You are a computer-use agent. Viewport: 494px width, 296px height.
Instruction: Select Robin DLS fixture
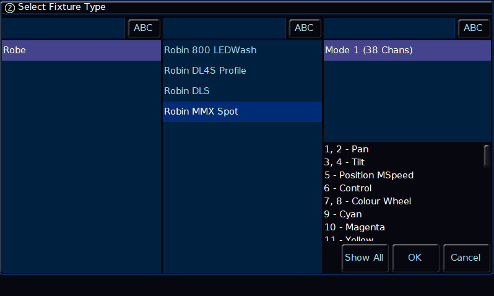click(242, 91)
